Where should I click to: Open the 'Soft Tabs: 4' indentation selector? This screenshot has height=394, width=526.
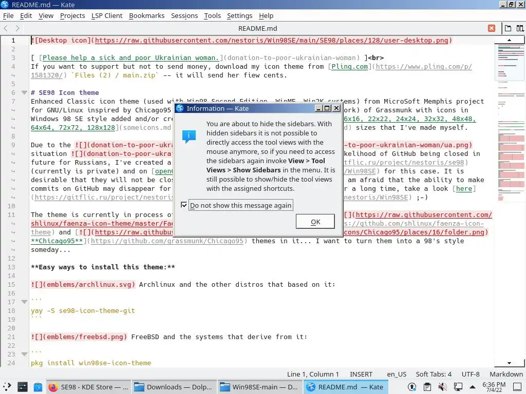click(x=434, y=374)
